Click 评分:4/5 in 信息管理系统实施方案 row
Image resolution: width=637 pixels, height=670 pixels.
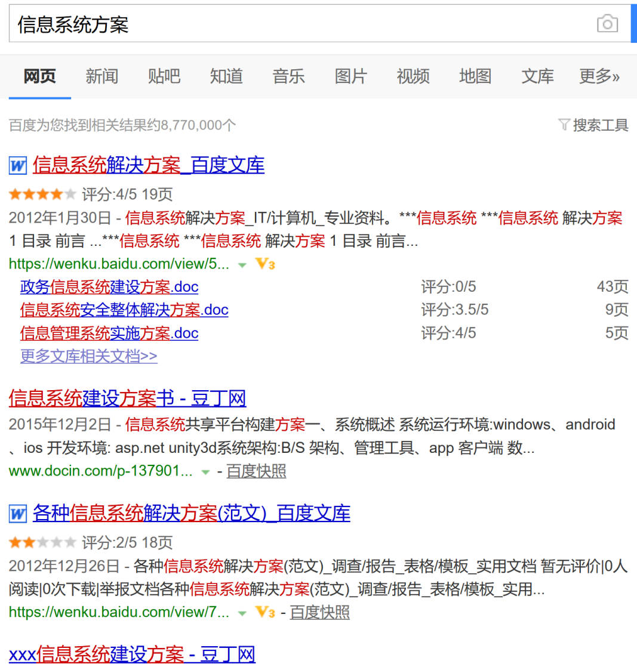[448, 333]
